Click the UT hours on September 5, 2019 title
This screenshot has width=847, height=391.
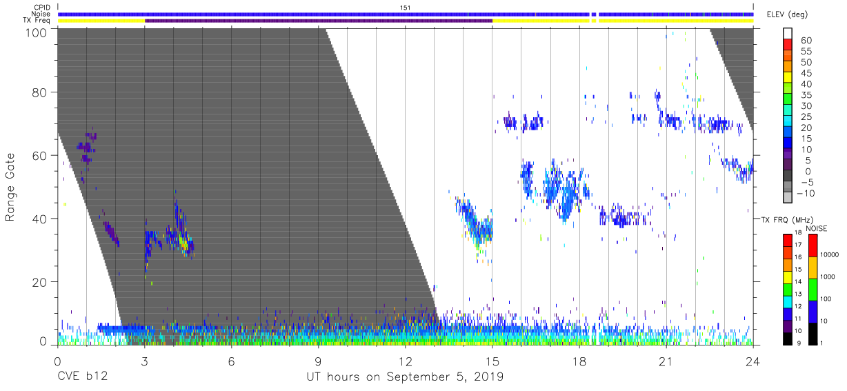pos(405,377)
